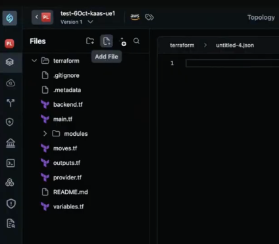Click the folder icon beside modules
The height and width of the screenshot is (244, 279).
click(x=56, y=133)
